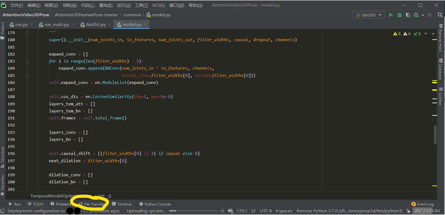Open the TODO tool window
This screenshot has height=215, width=445.
tap(35, 204)
